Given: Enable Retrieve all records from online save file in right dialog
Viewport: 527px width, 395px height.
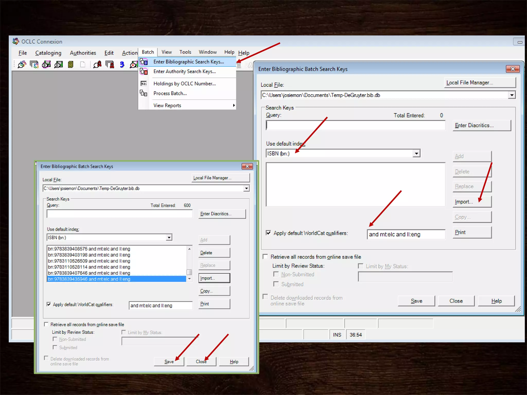Looking at the screenshot, I should [x=265, y=257].
